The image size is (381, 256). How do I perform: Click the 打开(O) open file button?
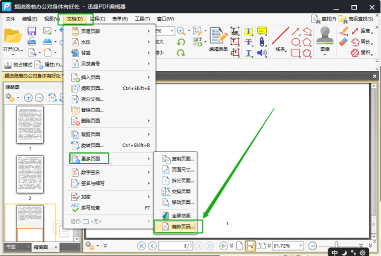click(x=13, y=41)
